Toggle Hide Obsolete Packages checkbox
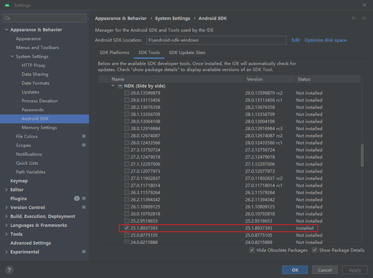Viewport: 373px width, 278px height. [252, 250]
